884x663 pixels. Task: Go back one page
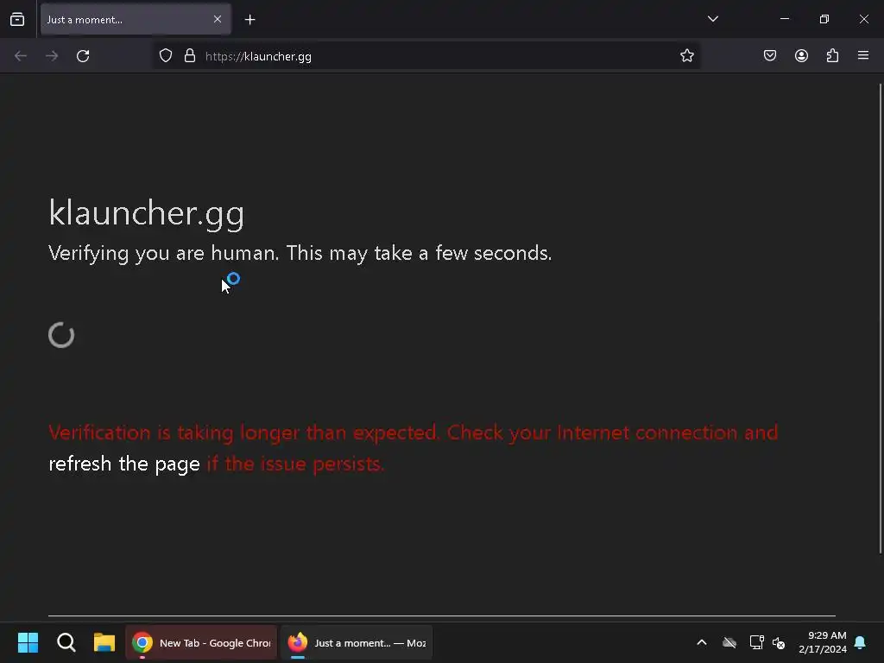(x=21, y=56)
